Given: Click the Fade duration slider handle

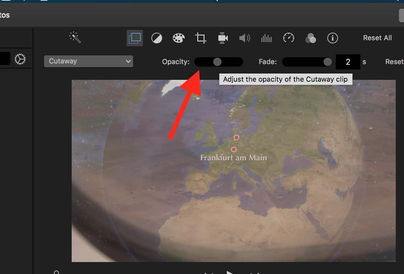Looking at the screenshot, I should tap(327, 62).
